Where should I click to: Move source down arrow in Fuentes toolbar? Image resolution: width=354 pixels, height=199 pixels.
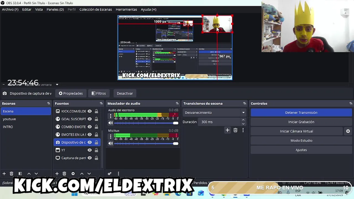click(89, 174)
